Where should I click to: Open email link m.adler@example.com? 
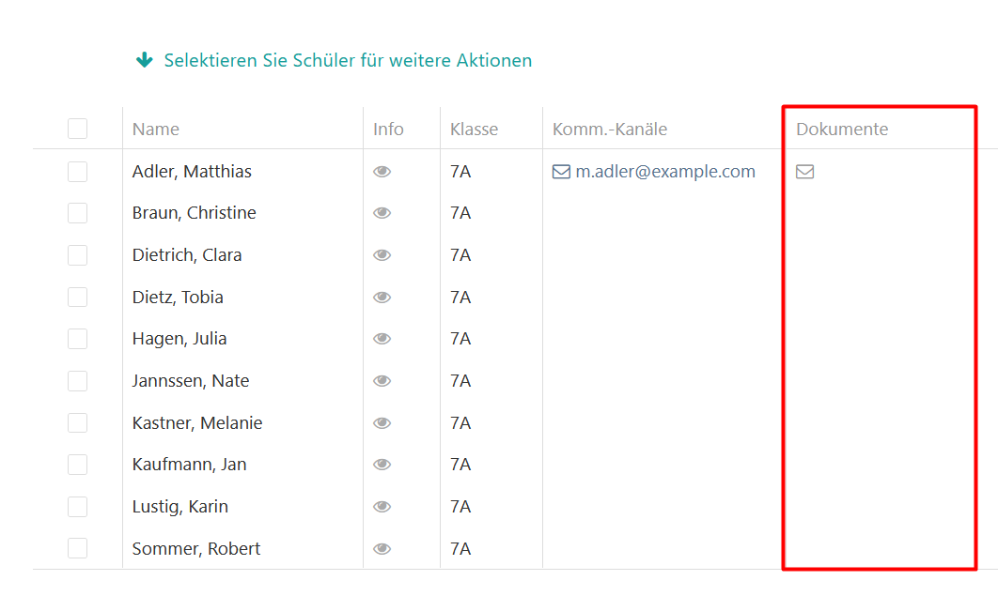pos(664,172)
